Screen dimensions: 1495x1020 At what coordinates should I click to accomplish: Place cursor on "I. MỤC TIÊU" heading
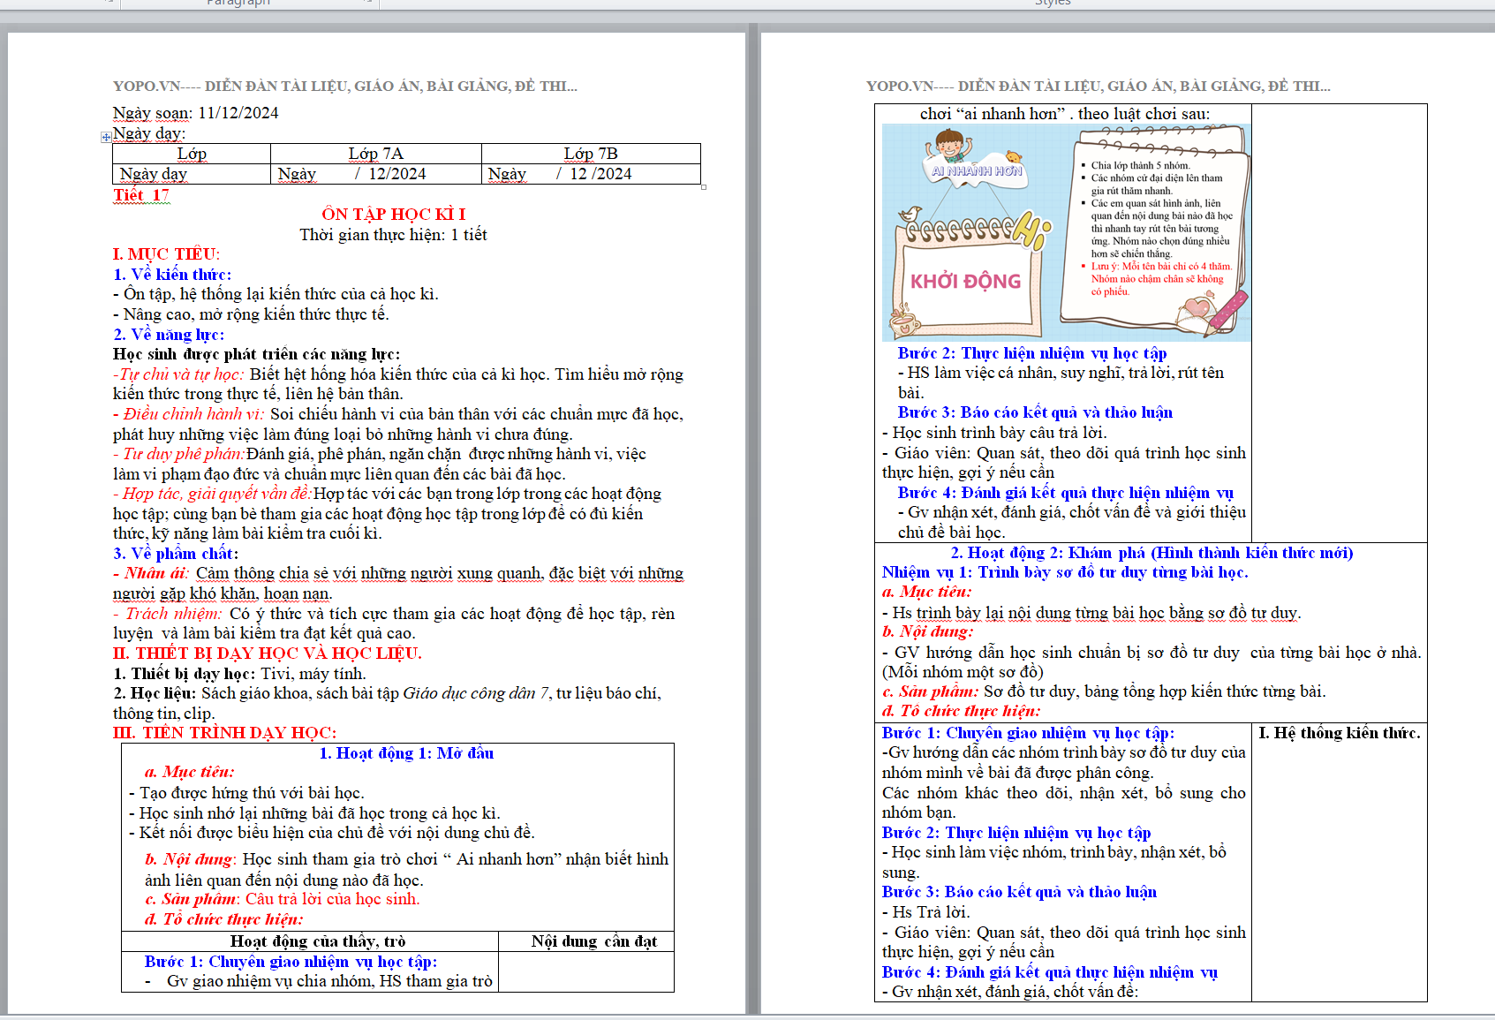click(x=166, y=254)
